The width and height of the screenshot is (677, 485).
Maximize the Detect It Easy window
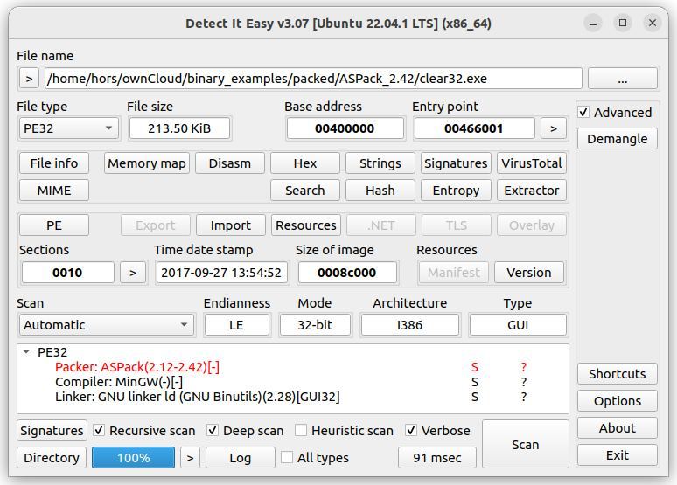pyautogui.click(x=623, y=23)
